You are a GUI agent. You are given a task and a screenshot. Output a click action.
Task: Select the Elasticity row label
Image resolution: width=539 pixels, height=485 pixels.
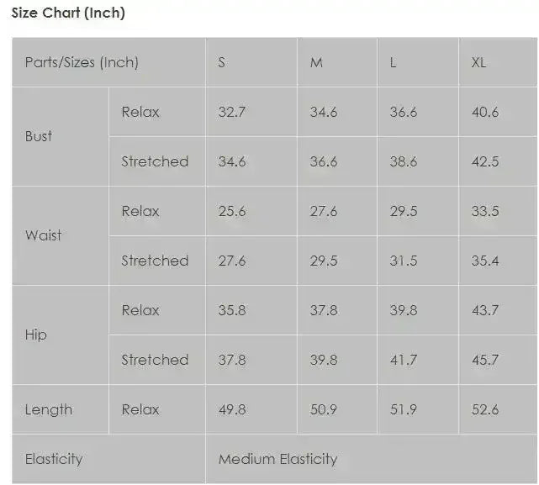(54, 459)
